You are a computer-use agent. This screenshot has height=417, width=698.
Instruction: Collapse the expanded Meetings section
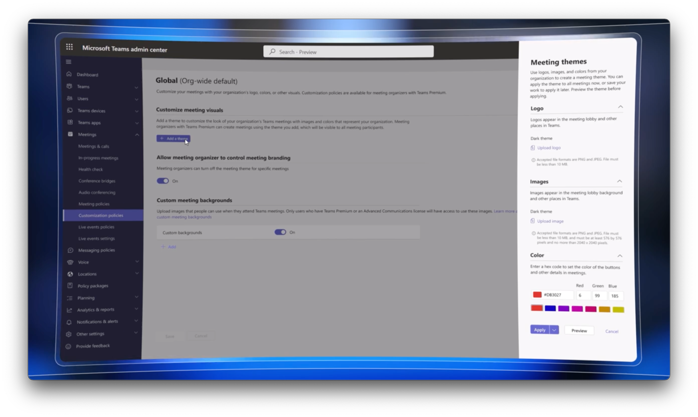click(x=137, y=135)
